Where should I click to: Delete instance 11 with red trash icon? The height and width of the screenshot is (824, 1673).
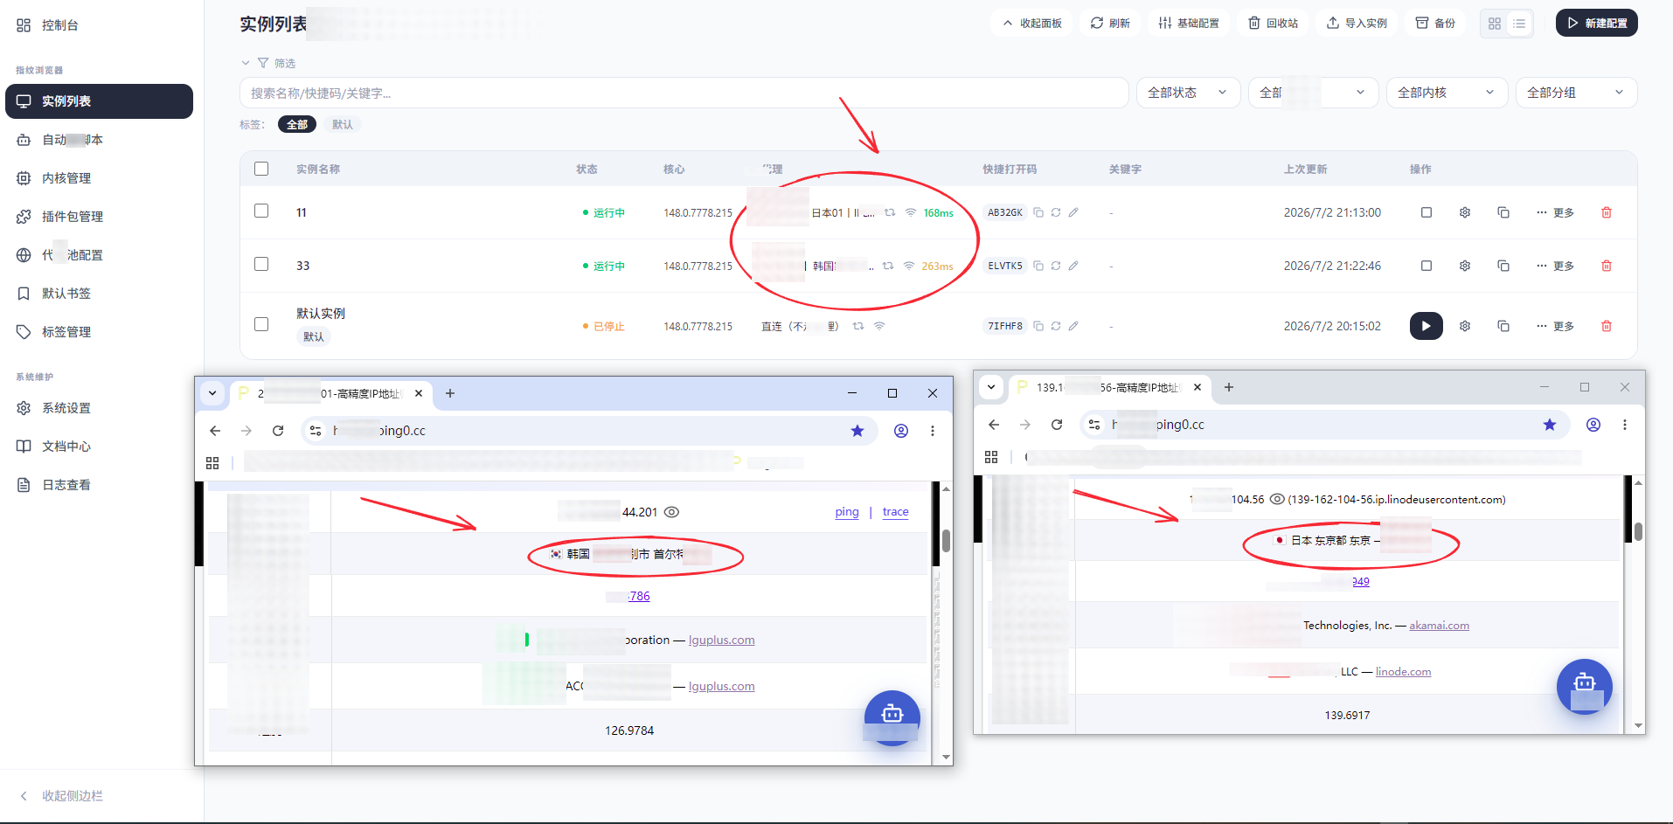click(1606, 212)
